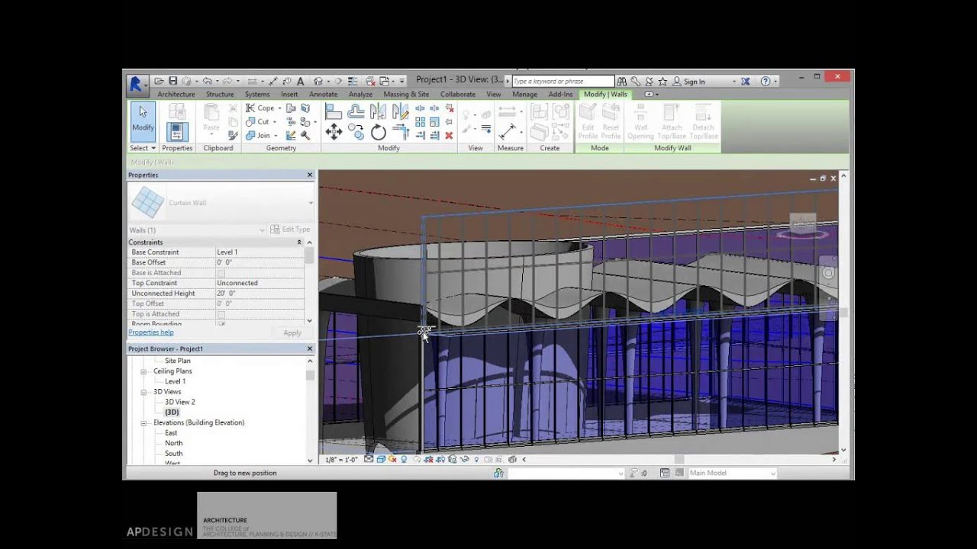
Task: Collapse the Constraints section
Action: click(x=299, y=242)
